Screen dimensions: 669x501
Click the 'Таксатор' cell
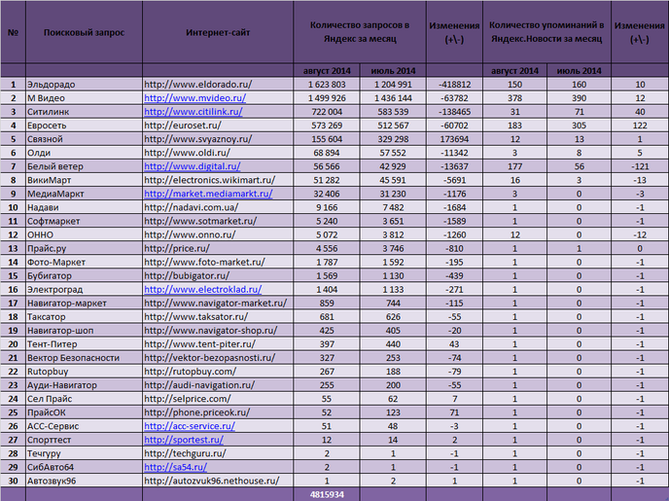84,316
